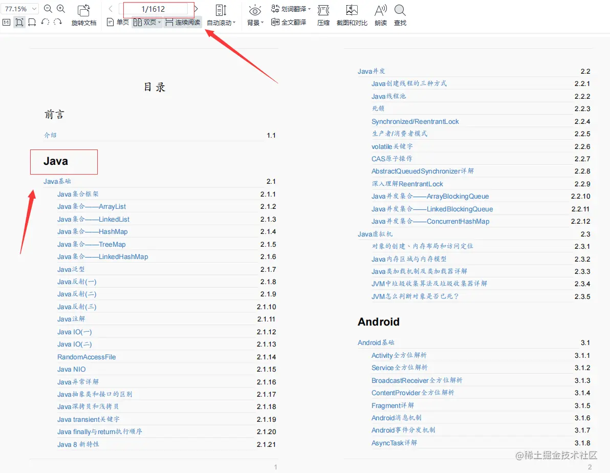Open BroadcastReceiver全方位解析 entry

tap(417, 380)
